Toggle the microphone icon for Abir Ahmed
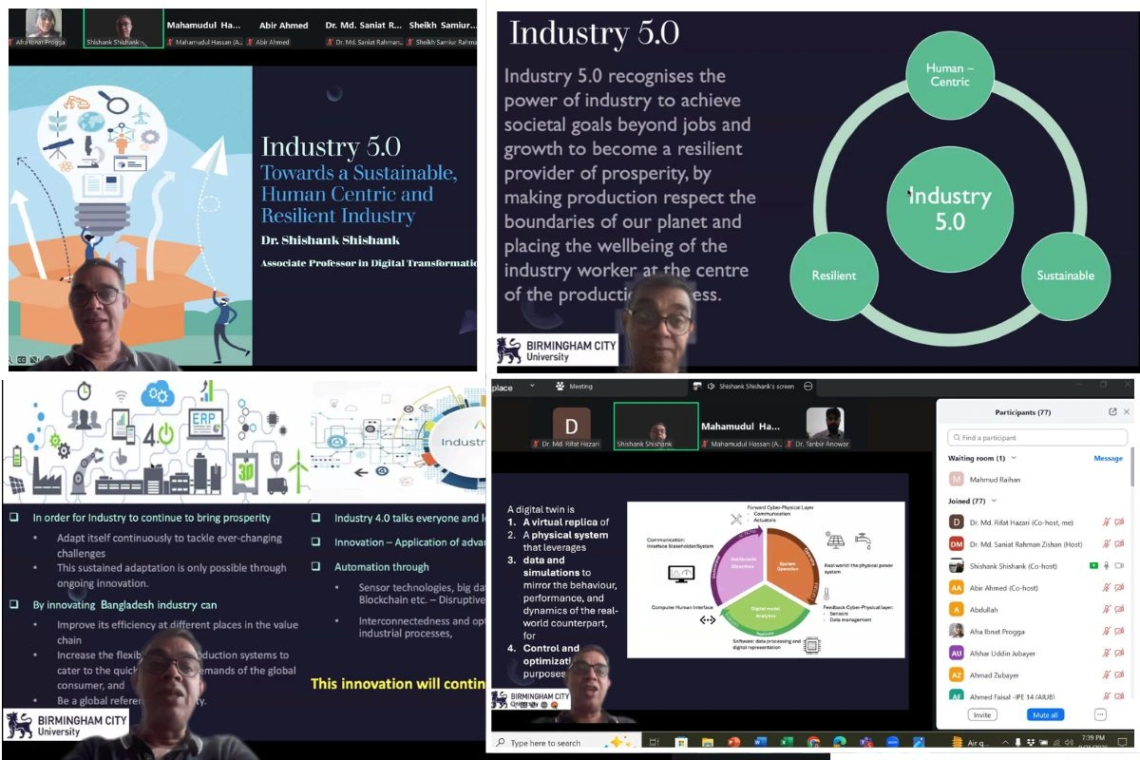1140x760 pixels. tap(1106, 588)
